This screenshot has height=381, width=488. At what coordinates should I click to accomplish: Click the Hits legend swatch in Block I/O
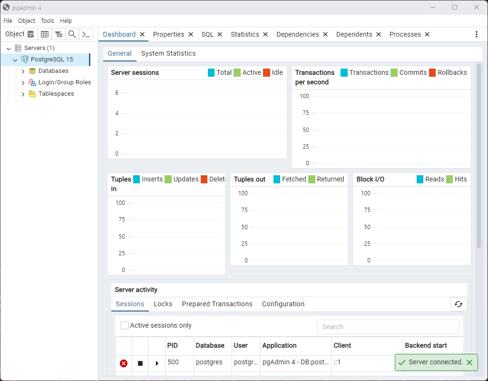click(449, 180)
